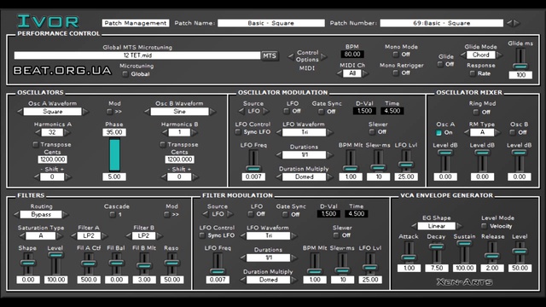Step MIDI Ch selector to previous channel
This screenshot has height=307, width=546.
pos(340,73)
